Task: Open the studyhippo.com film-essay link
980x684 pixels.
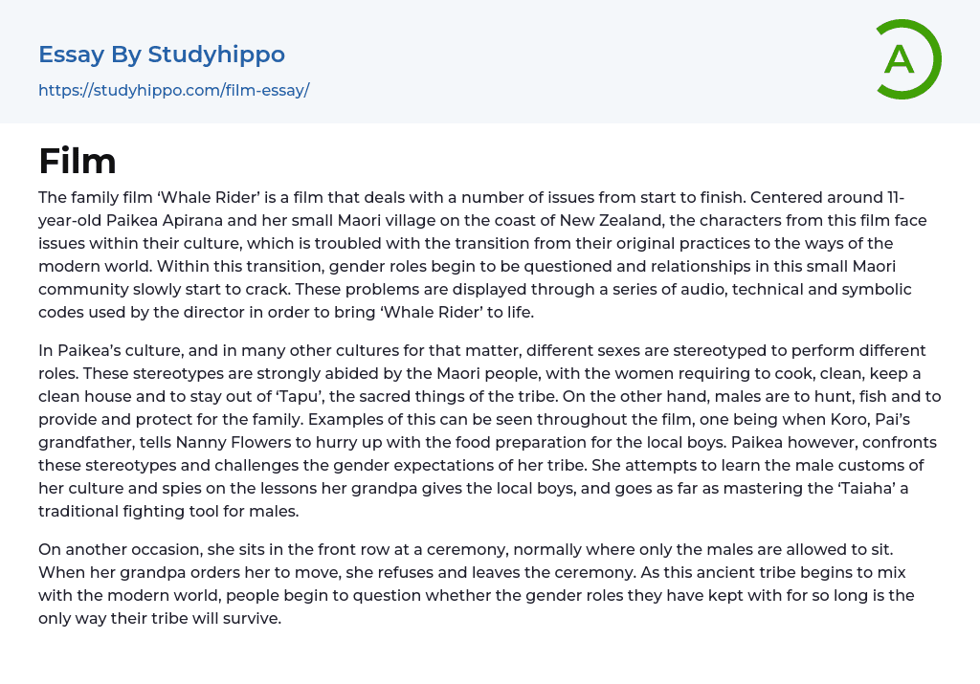Action: (173, 90)
